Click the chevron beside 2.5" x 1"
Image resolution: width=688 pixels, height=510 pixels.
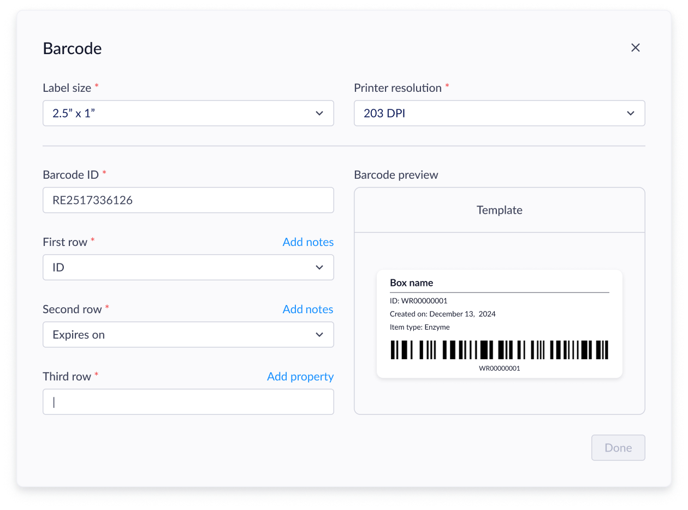[319, 113]
